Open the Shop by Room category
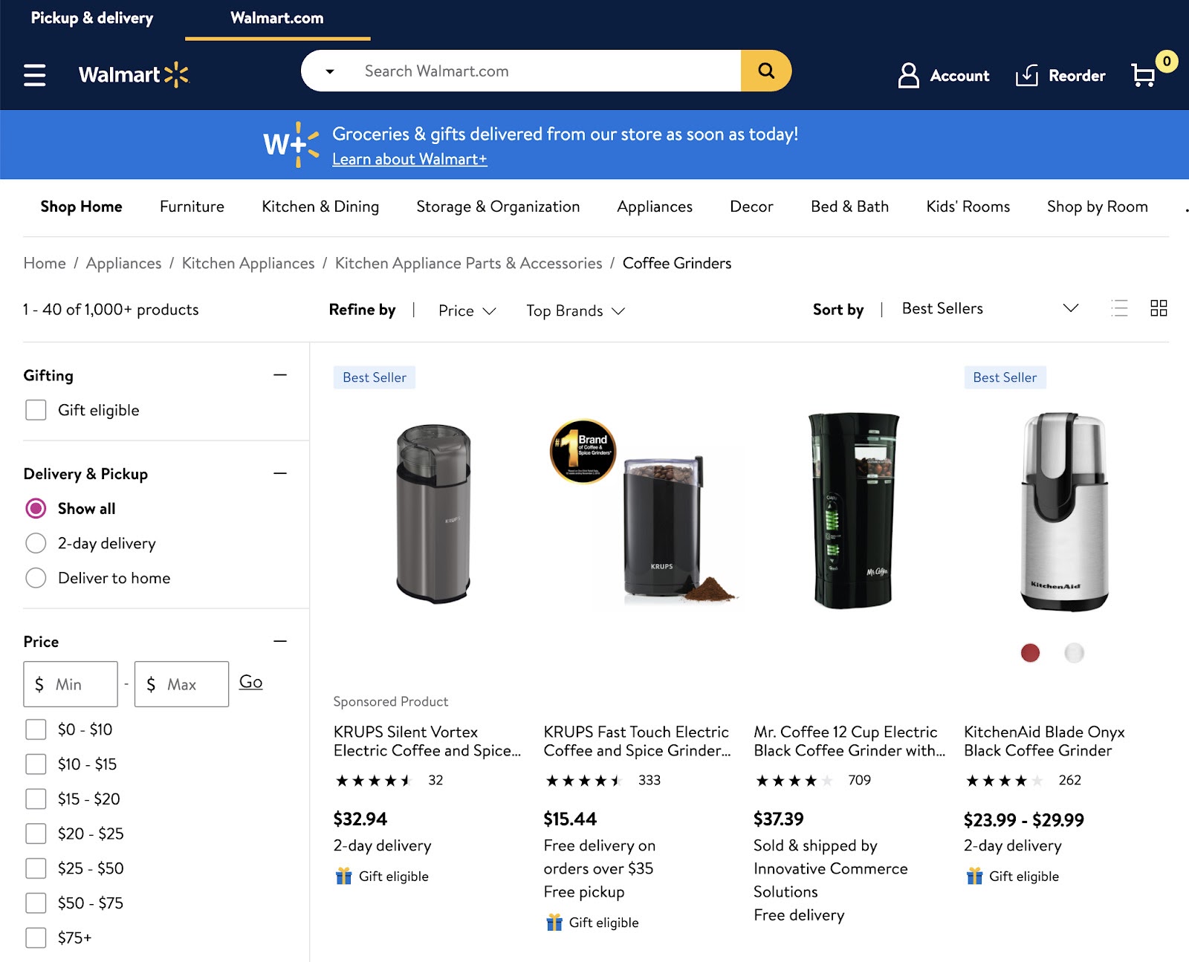Viewport: 1189px width, 962px height. 1097,207
